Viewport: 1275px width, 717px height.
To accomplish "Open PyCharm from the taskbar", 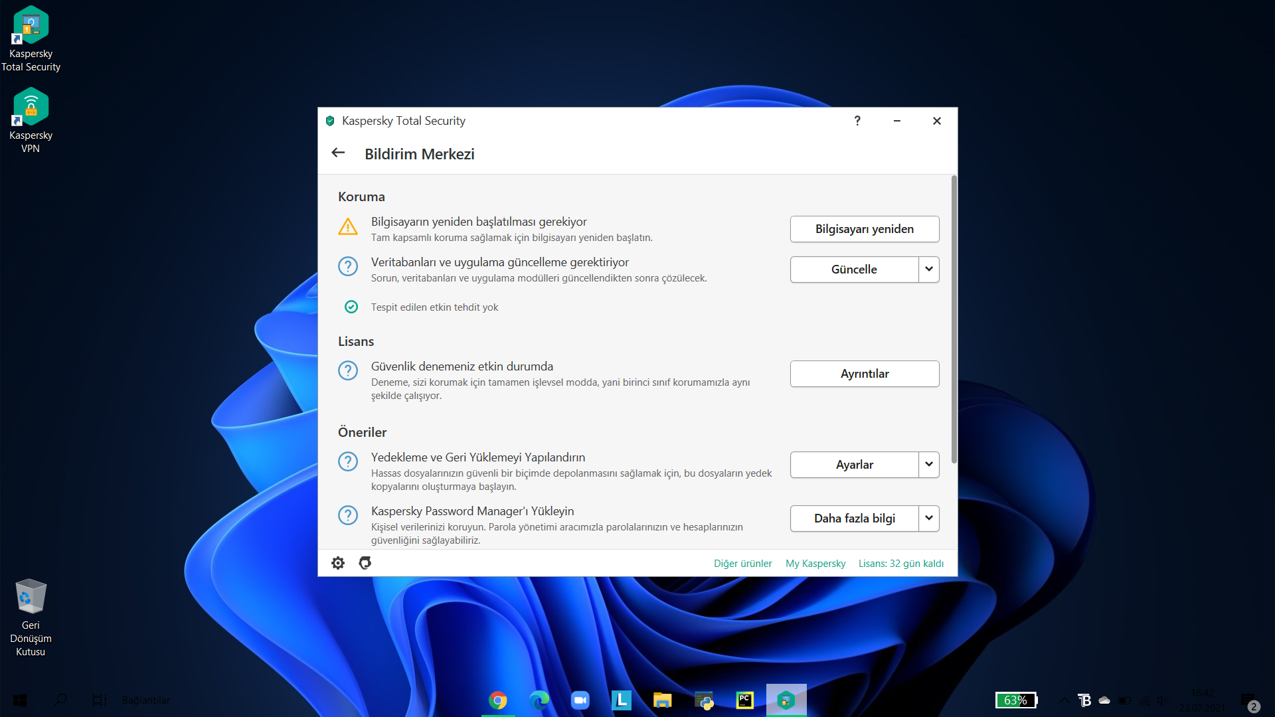I will tap(745, 700).
